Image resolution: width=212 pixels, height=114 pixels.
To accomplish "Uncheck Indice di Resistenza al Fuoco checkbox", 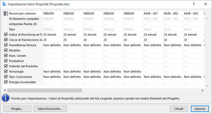I will pyautogui.click(x=6, y=35).
